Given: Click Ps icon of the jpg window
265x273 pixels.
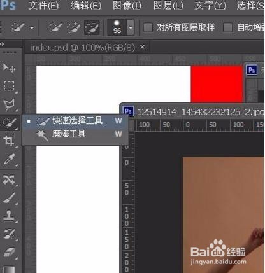Looking at the screenshot, I should click(128, 111).
